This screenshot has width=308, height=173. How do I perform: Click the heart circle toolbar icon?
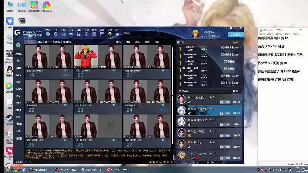point(55,34)
